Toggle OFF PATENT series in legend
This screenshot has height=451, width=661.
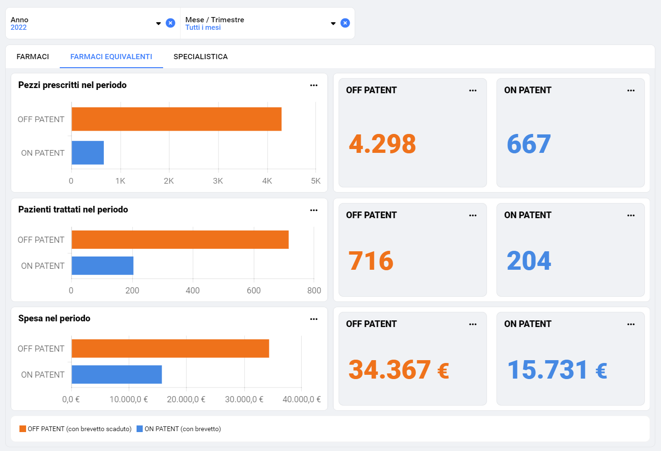coord(75,429)
